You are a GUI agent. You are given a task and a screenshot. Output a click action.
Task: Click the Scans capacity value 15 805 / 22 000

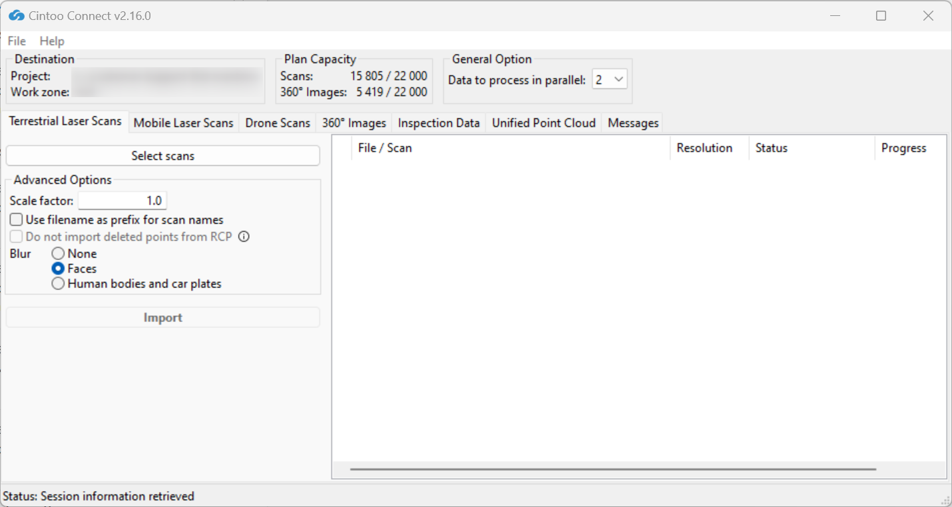click(389, 77)
